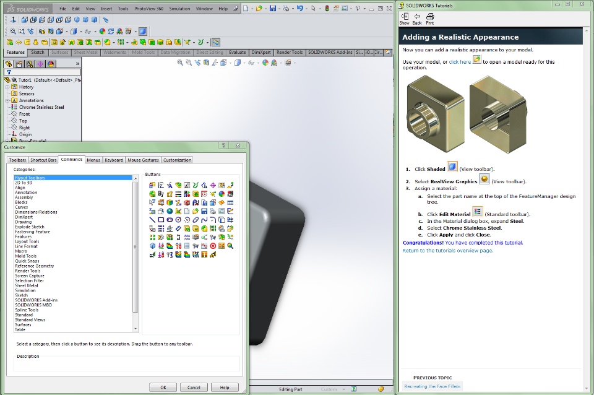Click Section View icon in heads-up view toolbar
The width and height of the screenshot is (594, 395).
click(206, 63)
